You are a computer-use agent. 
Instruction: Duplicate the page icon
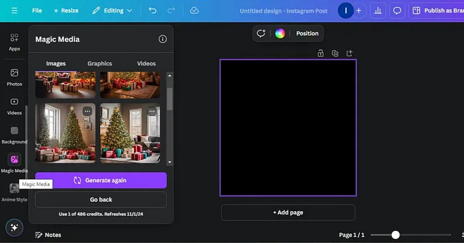335,53
